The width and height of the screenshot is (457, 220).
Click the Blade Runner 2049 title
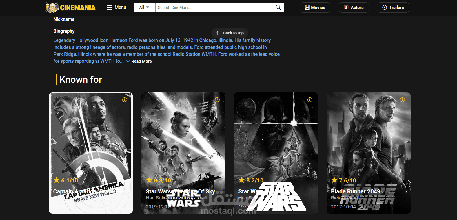pyautogui.click(x=356, y=191)
